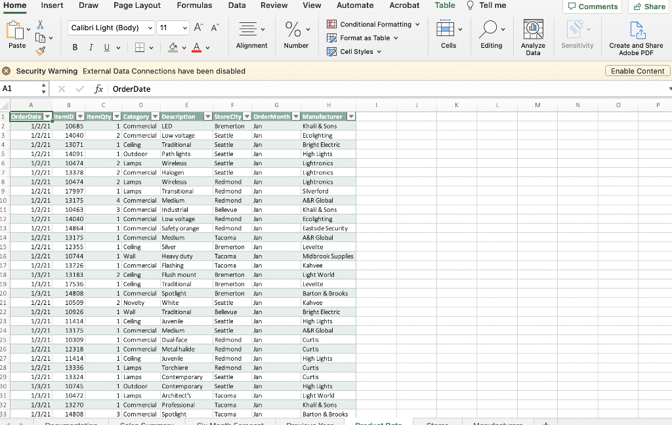
Task: Switch to the Insert ribbon tab
Action: click(x=52, y=5)
